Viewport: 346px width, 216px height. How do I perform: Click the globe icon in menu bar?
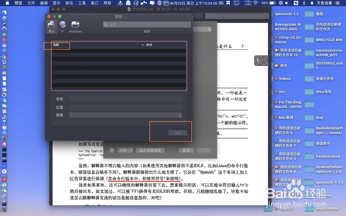[160, 3]
